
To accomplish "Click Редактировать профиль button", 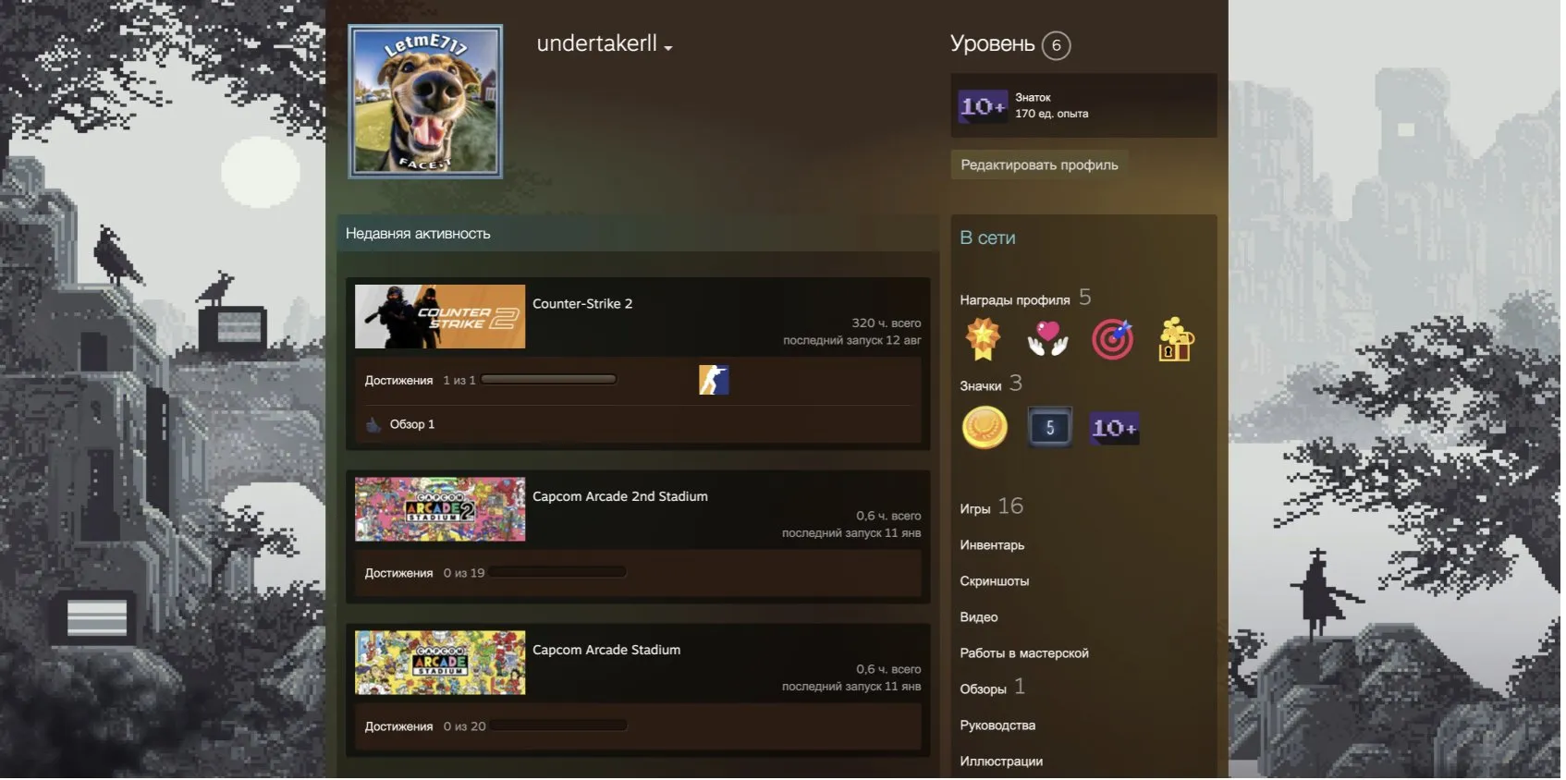I will click(1039, 165).
